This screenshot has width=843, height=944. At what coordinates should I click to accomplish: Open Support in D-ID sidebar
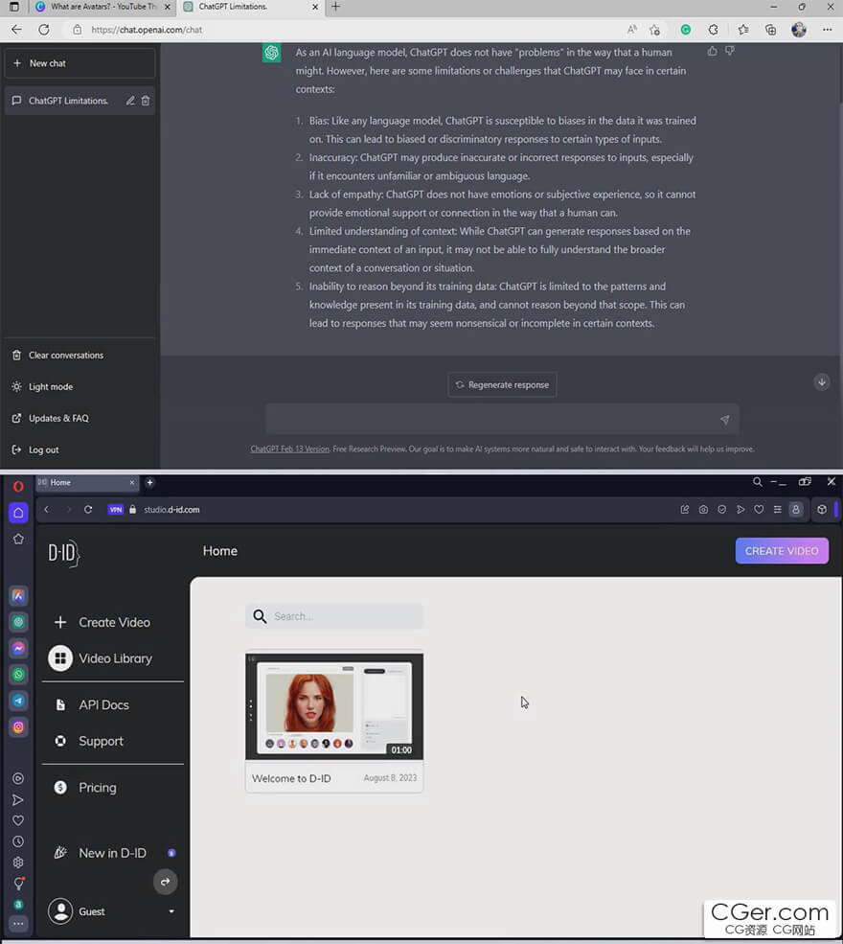pyautogui.click(x=89, y=741)
